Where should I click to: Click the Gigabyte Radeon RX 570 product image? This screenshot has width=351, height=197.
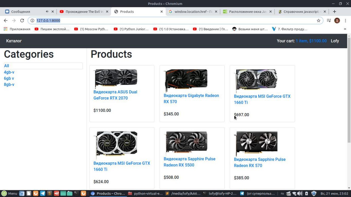(x=186, y=80)
